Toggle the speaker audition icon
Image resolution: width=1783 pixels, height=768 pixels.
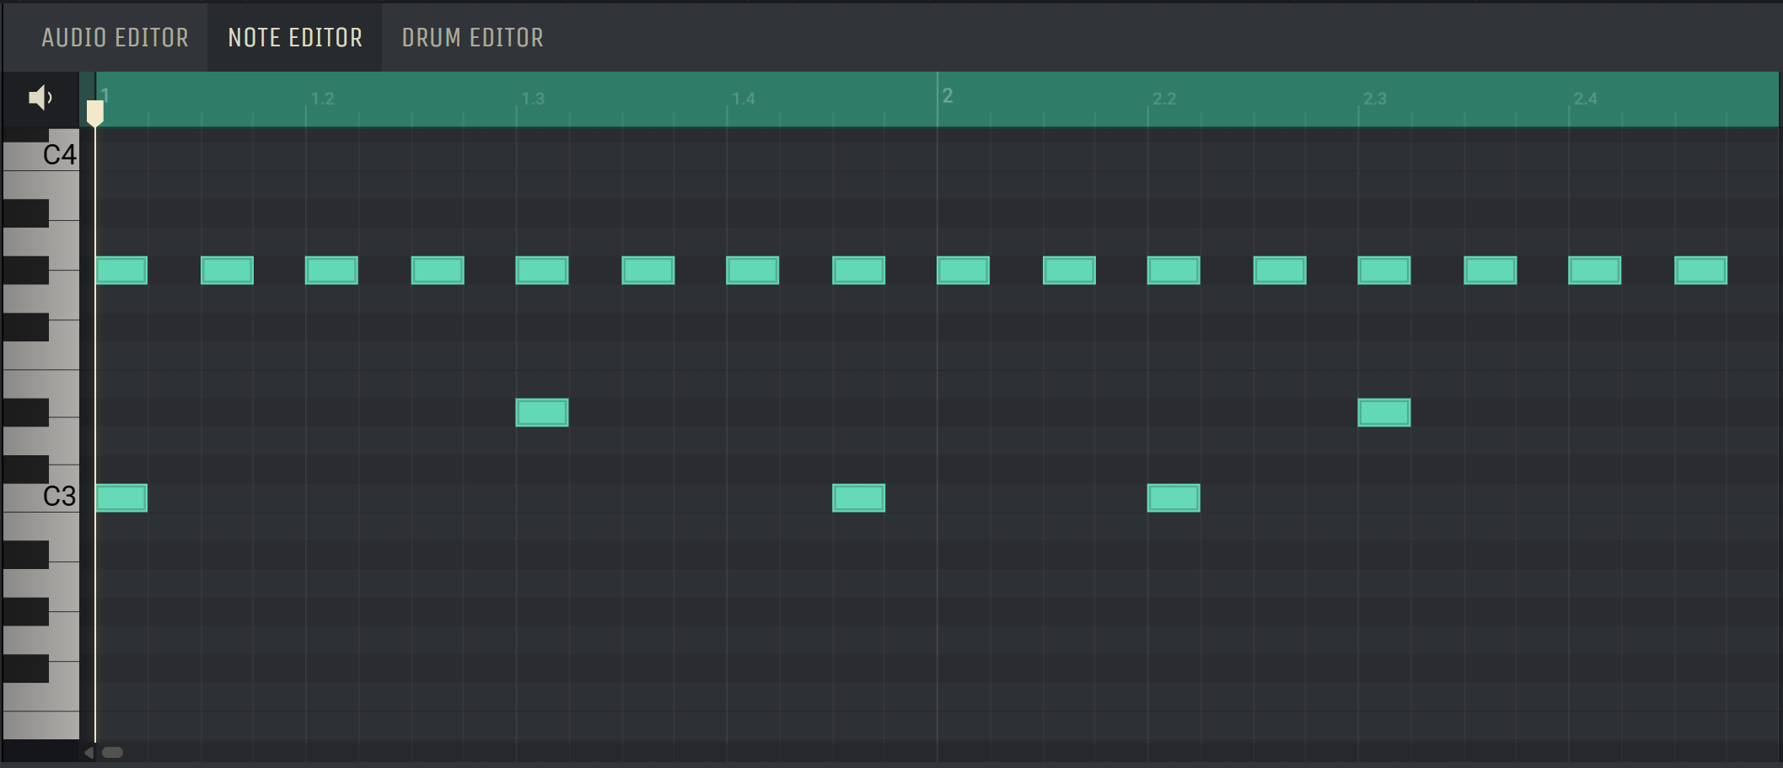(40, 98)
